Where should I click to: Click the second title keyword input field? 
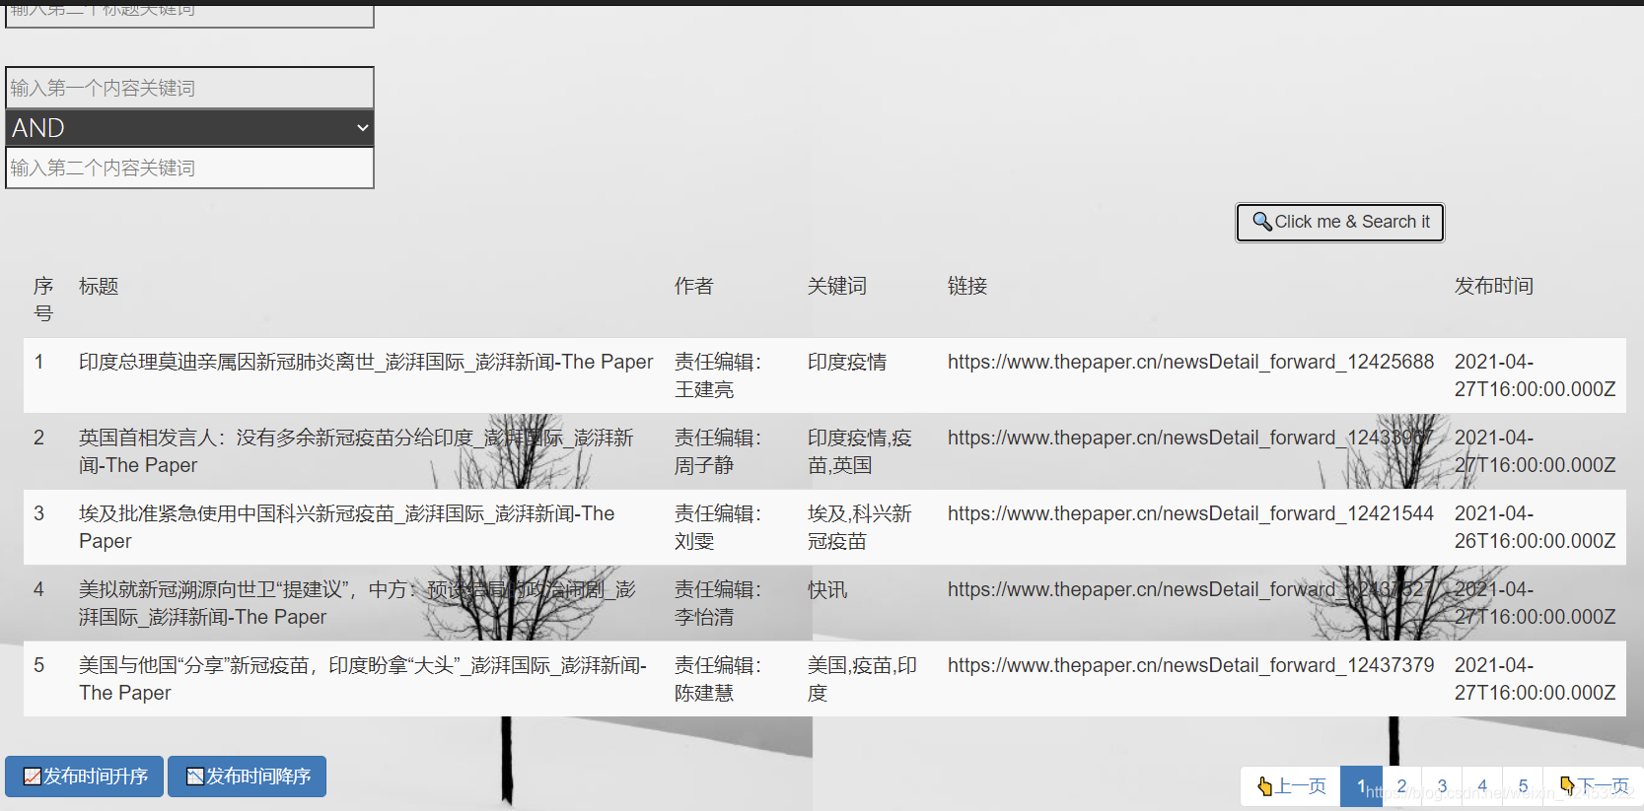[190, 15]
